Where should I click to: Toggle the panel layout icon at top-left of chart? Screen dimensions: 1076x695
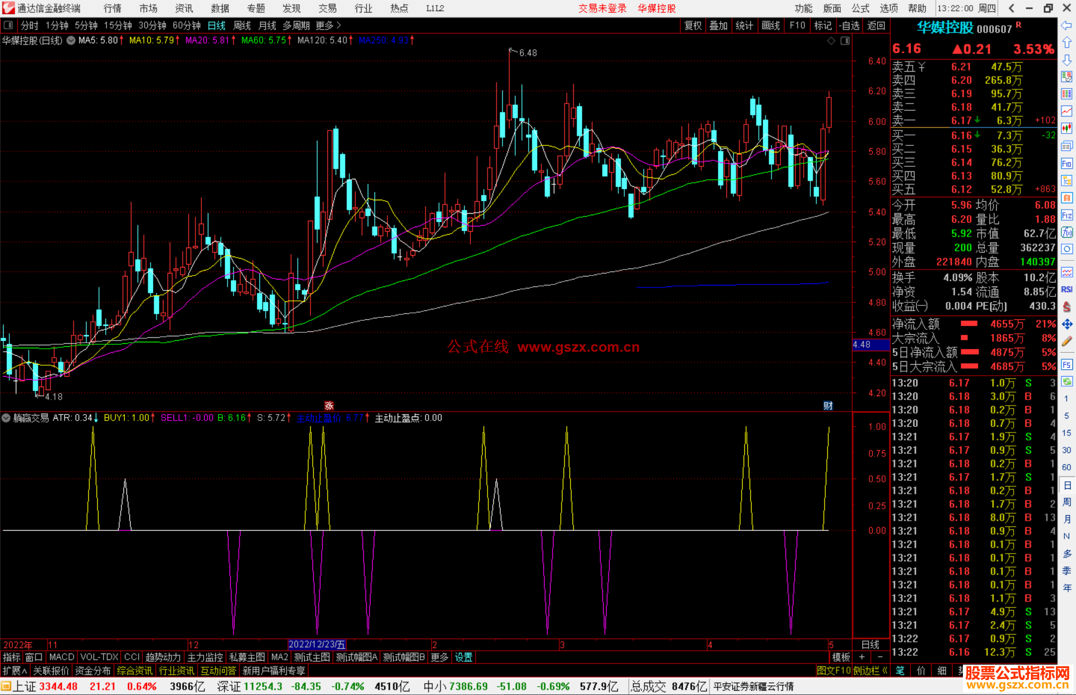coord(8,25)
